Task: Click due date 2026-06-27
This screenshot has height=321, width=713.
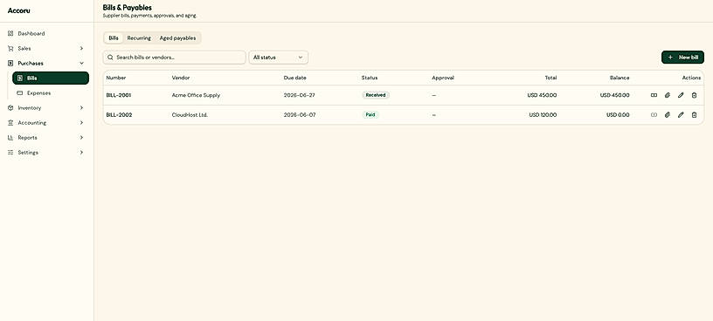Action: (x=299, y=95)
